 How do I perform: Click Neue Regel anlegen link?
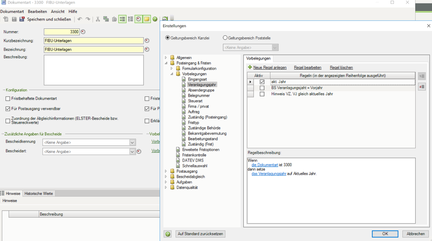[270, 67]
